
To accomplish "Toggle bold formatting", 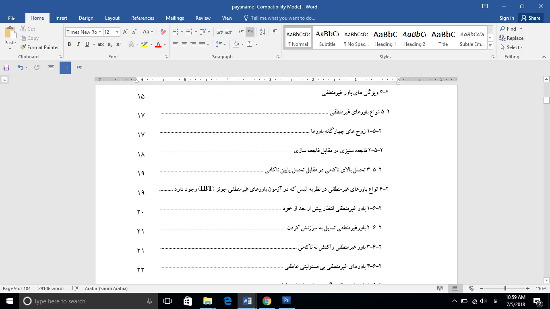I will click(x=69, y=44).
